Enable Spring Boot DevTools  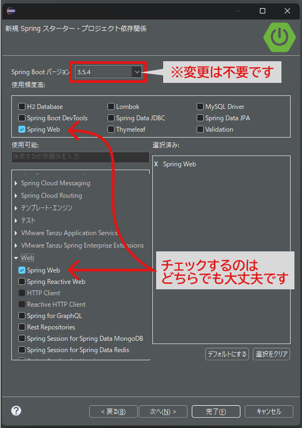point(22,118)
